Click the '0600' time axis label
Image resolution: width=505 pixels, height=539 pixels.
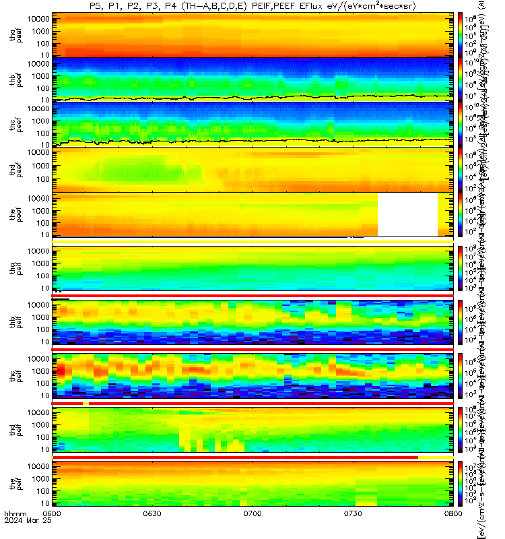[x=52, y=513]
